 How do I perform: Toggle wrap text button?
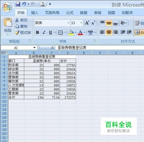(139, 23)
